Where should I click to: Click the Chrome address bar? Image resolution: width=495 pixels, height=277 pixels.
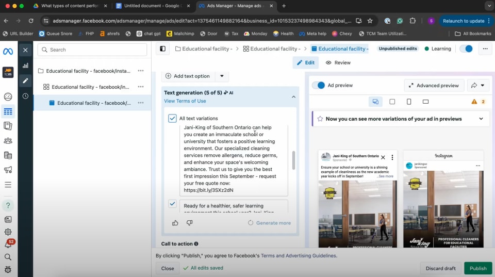click(x=202, y=21)
